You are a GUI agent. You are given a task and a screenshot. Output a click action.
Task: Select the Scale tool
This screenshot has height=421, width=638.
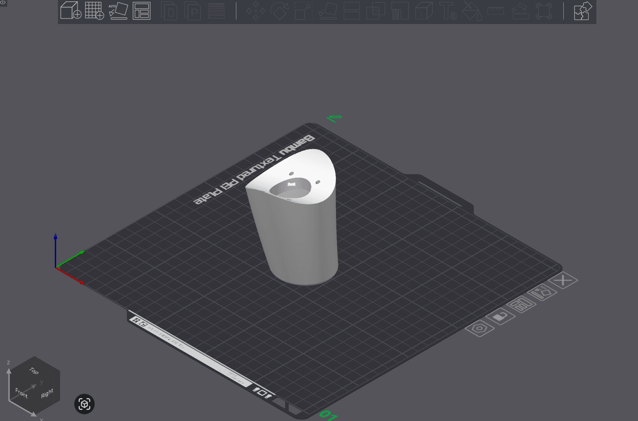pos(303,11)
